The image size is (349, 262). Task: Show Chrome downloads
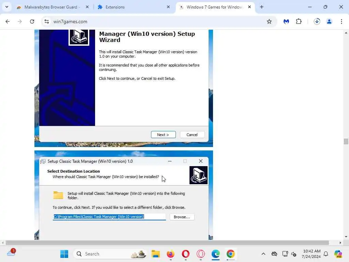click(317, 21)
